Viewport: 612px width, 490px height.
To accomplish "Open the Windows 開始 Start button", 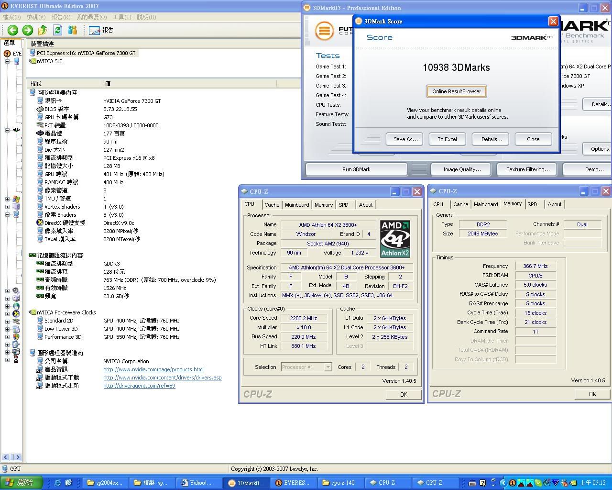I will [22, 483].
